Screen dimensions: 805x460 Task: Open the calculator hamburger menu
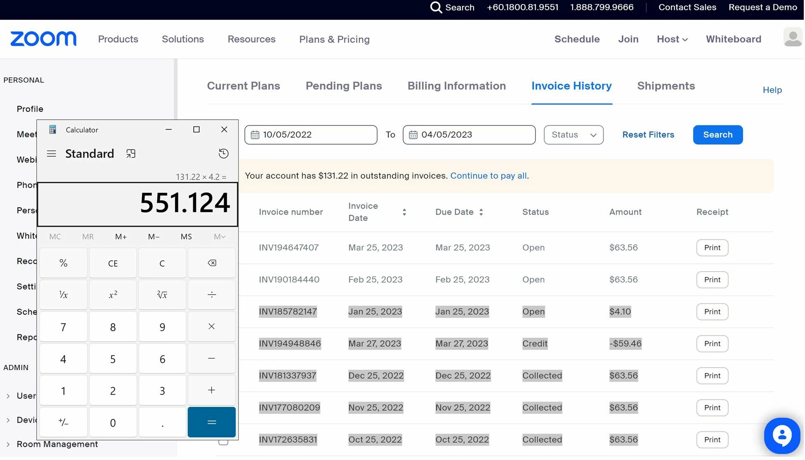click(52, 153)
